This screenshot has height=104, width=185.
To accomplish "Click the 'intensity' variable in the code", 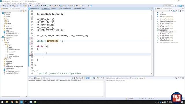I will coord(53,41).
